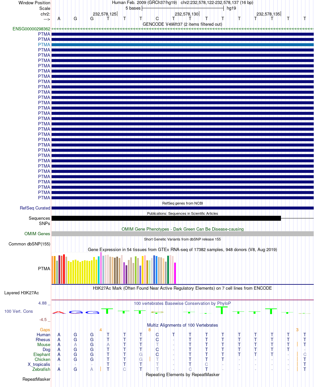Screen dimensions: 314x387
Task: Select the light-blue PTMA transcript bar
Action: [182, 45]
